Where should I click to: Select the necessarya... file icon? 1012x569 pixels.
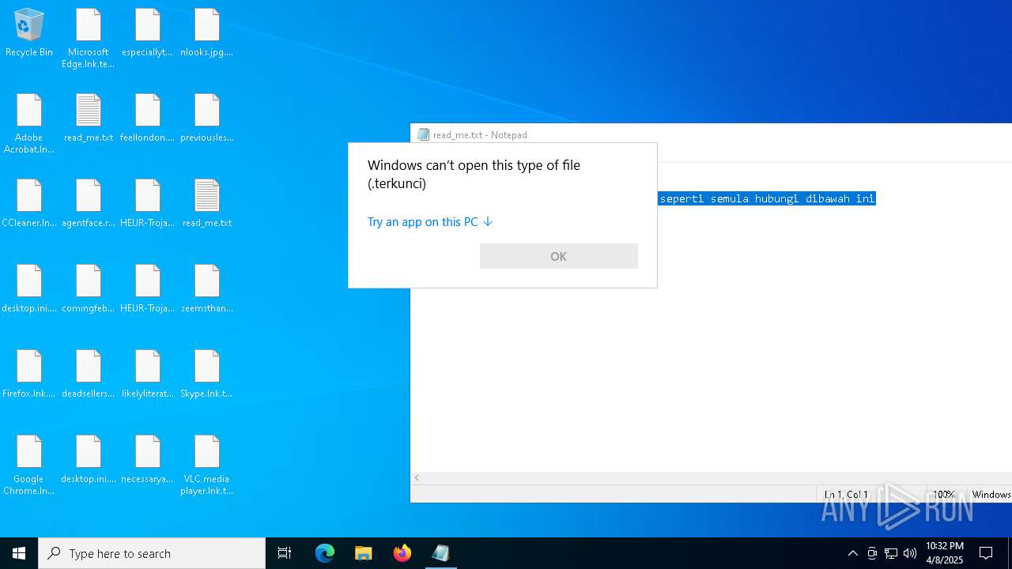click(148, 460)
